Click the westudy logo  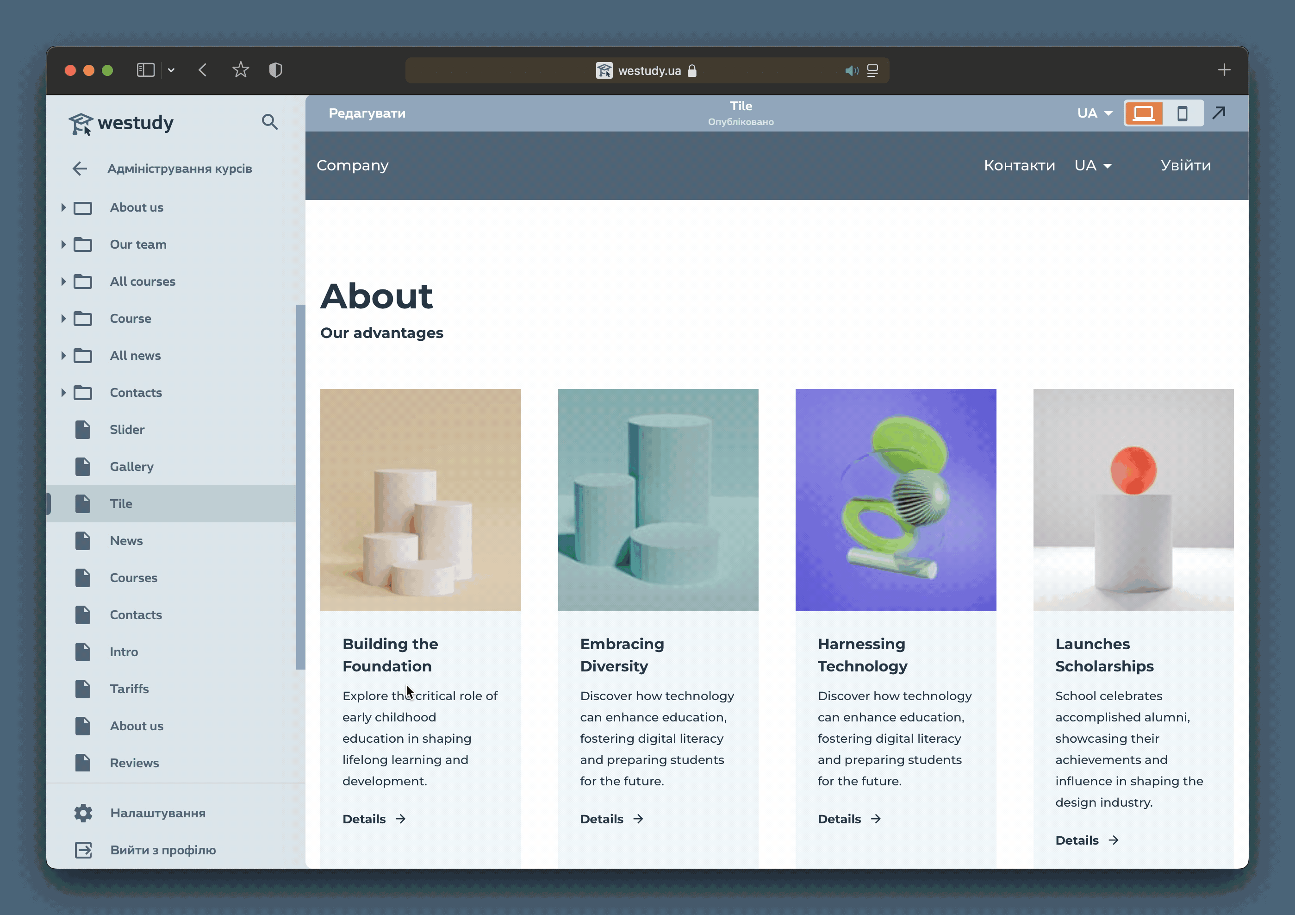click(x=121, y=123)
